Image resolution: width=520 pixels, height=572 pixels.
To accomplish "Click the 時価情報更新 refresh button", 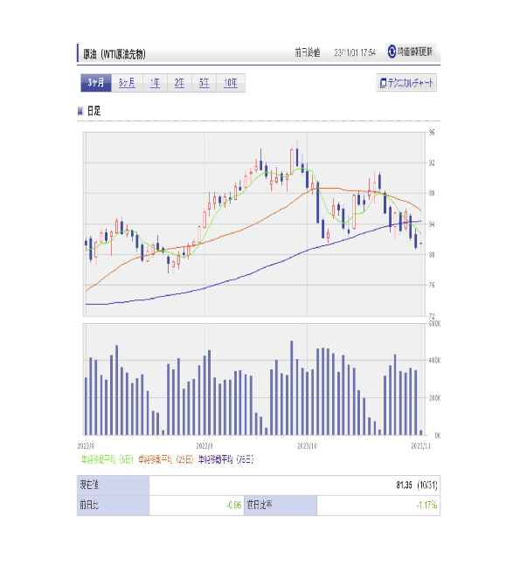I will [411, 52].
